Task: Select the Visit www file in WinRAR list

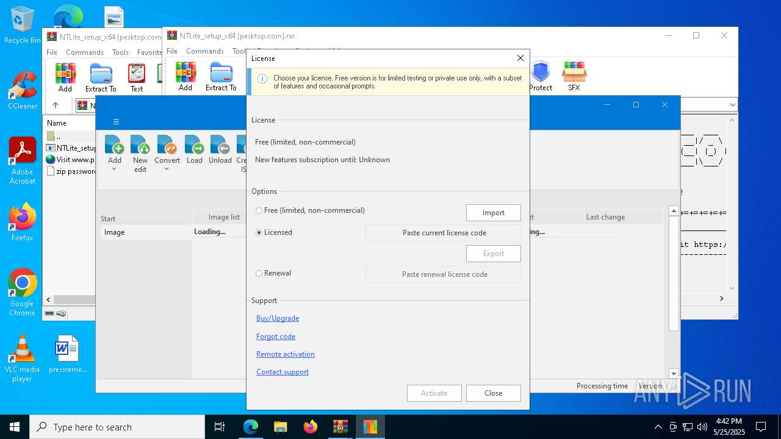Action: (x=70, y=159)
